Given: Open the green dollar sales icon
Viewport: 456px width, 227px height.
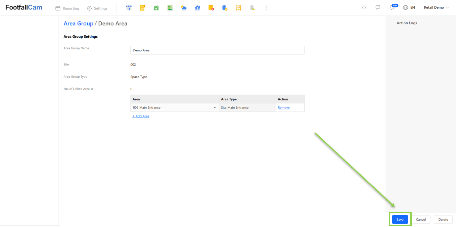Looking at the screenshot, I should (x=170, y=8).
